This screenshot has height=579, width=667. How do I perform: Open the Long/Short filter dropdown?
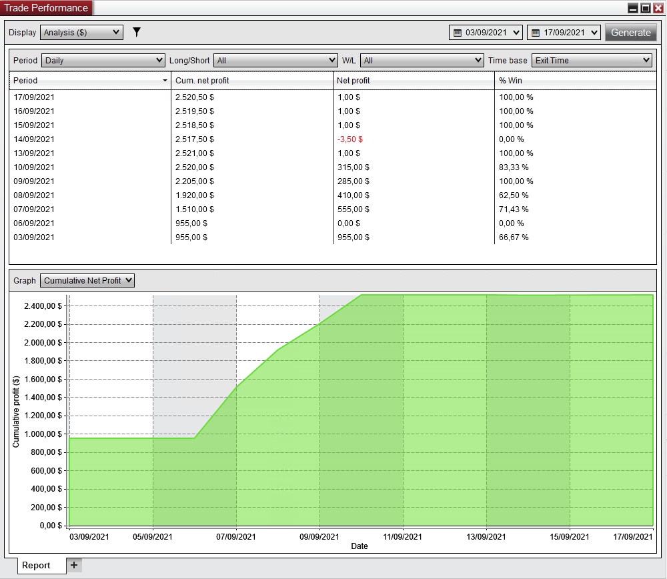276,60
